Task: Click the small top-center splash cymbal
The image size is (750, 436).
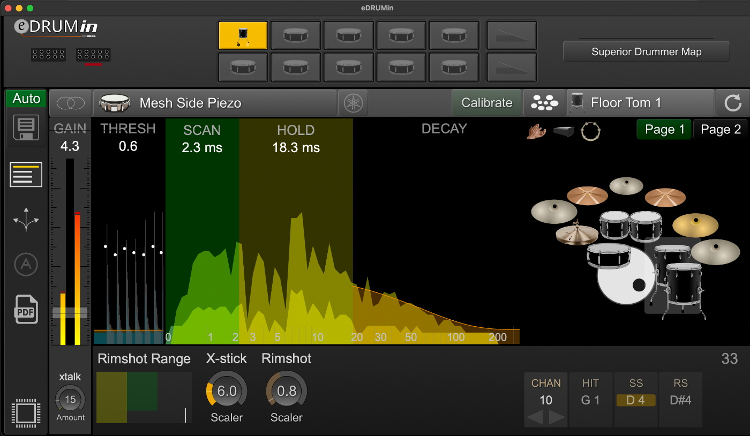Action: pos(626,185)
